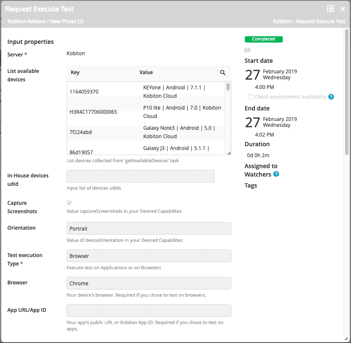Toggle the Capture Screenshots checkbox

pos(69,203)
